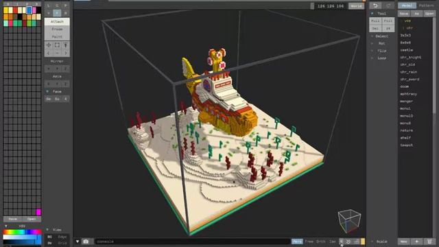The image size is (439, 247).
Task: Toggle Mirror X axis
Action: 49,69
